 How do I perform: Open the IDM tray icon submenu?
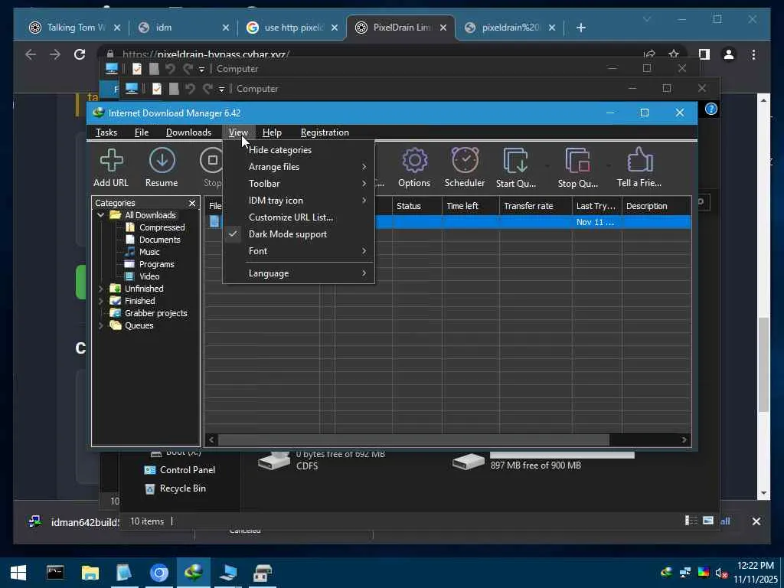299,201
